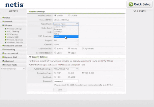Click the icon next to Wireless Settings
Image resolution: width=154 pixels, height=107 pixels.
coord(6,29)
